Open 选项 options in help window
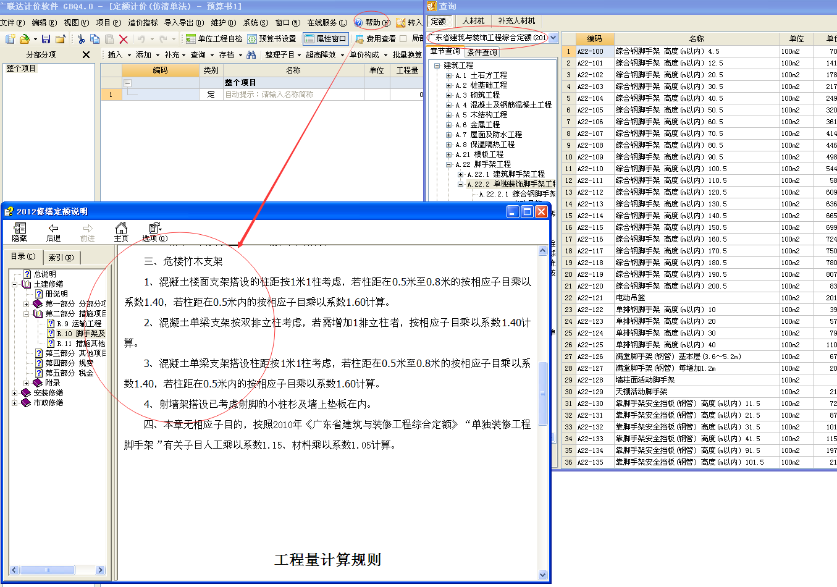The height and width of the screenshot is (587, 837). point(154,232)
